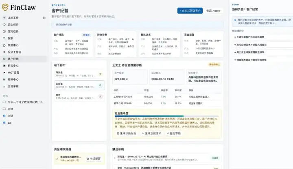Click the 2026-07-18 09:10 date value
This screenshot has height=169, width=293.
162,79
